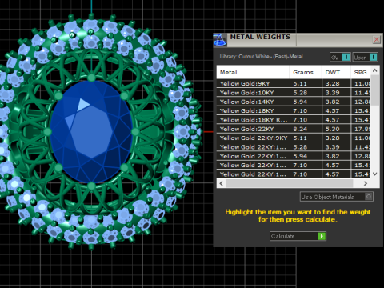Click the vertical scrollbar thumb
384x288 pixels.
375,90
